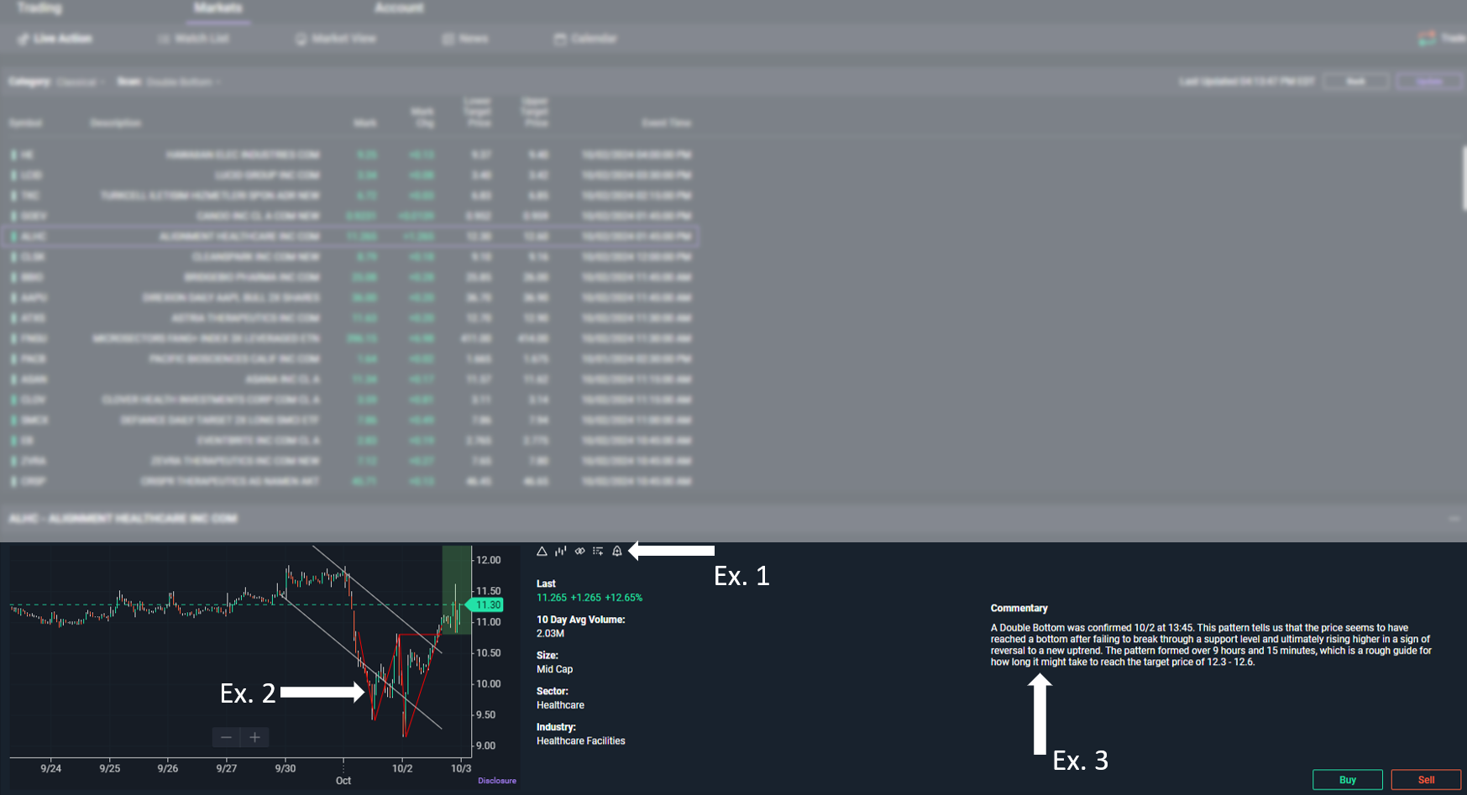
Task: Switch to the Trading tab
Action: click(x=39, y=8)
